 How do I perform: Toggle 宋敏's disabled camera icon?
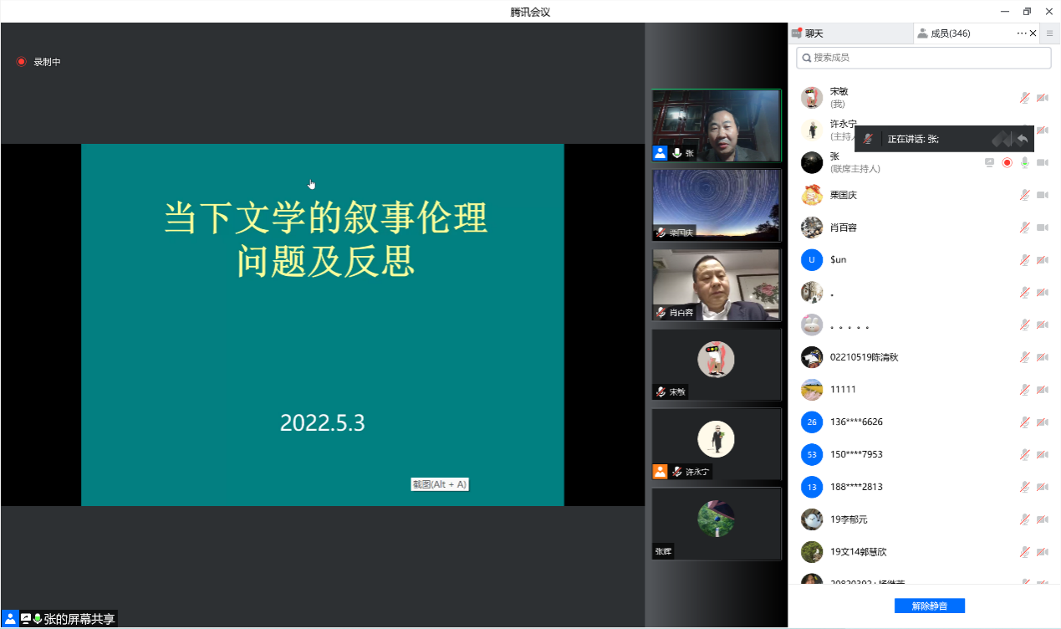point(1042,98)
